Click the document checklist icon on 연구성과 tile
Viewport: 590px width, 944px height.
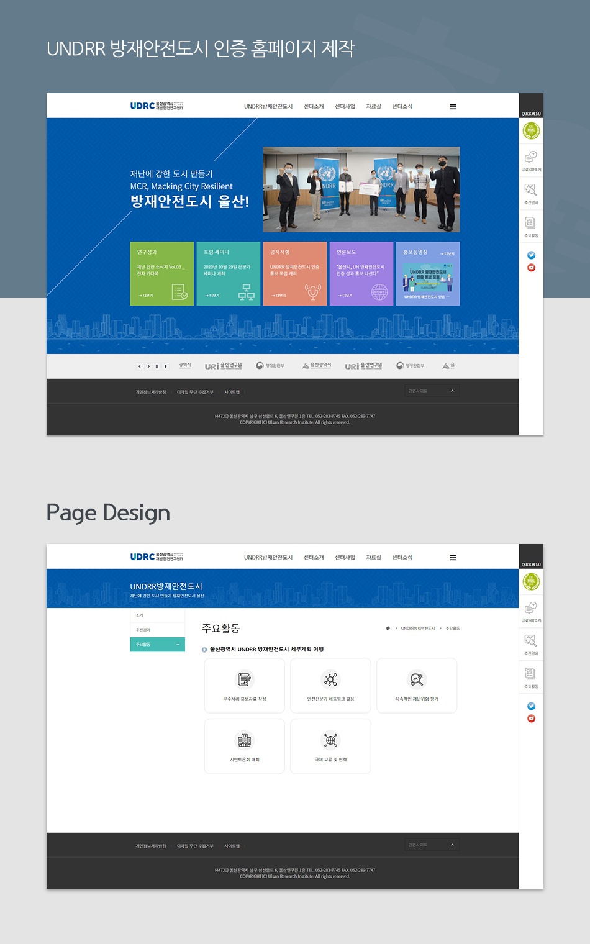[x=179, y=292]
